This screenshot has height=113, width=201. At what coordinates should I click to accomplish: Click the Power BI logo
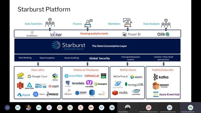132,34
